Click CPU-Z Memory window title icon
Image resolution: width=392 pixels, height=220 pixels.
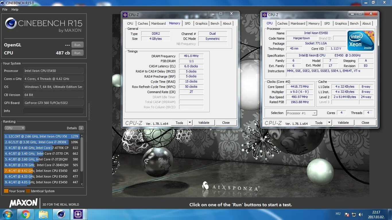[x=125, y=15]
